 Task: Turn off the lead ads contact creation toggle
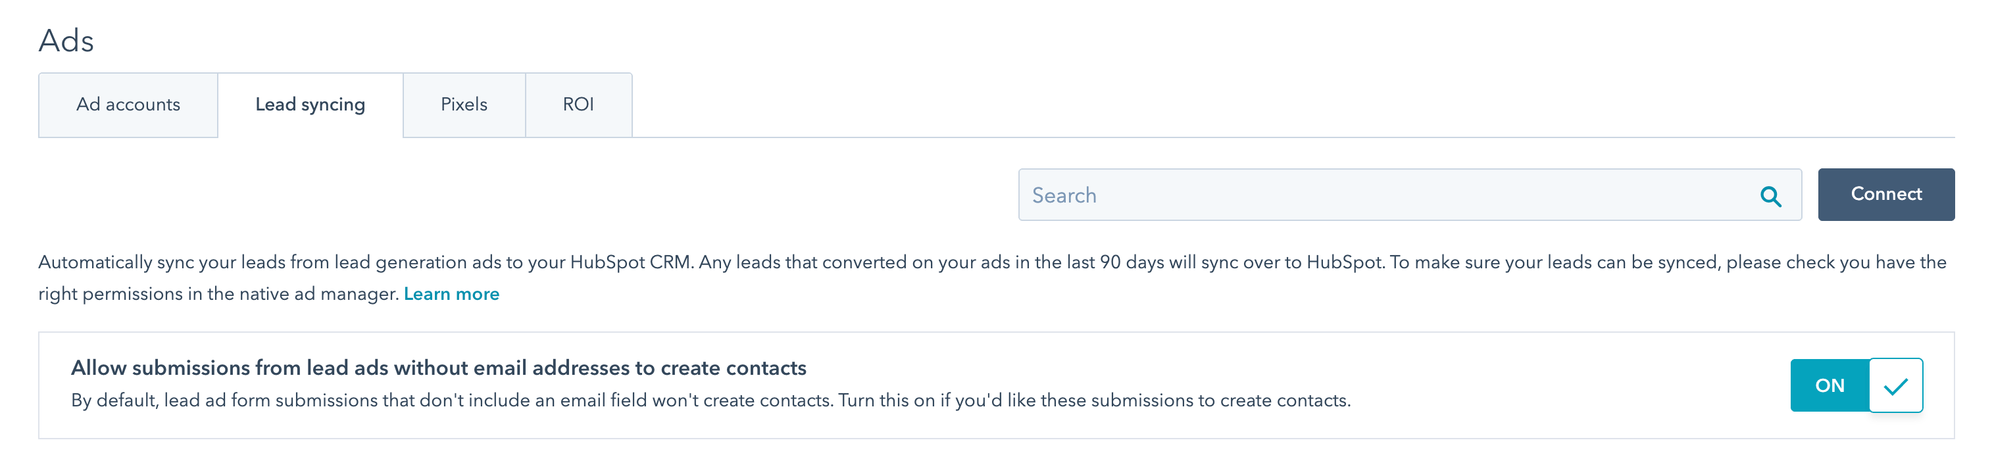[x=1856, y=385]
